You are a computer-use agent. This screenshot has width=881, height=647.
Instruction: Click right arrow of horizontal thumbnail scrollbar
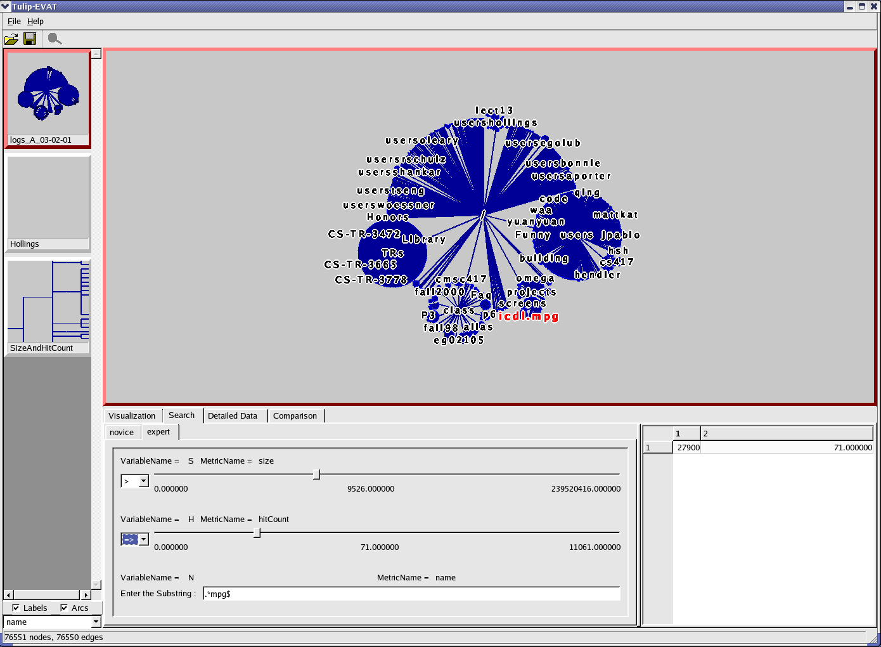click(86, 595)
